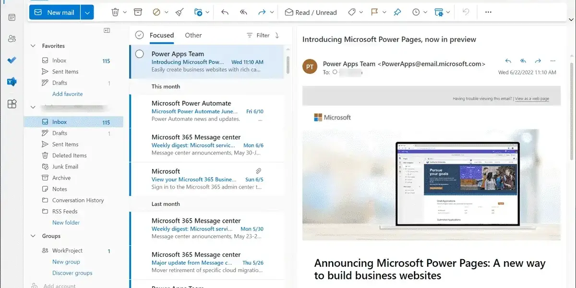This screenshot has width=576, height=288.
Task: Expand the Flag dropdown arrow
Action: tap(384, 12)
